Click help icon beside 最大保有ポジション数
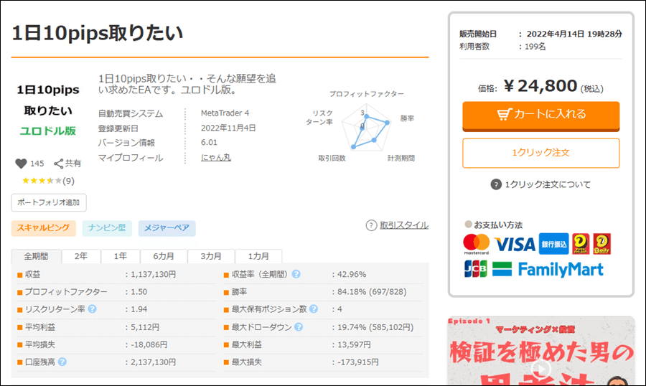646x386 pixels. [x=313, y=309]
